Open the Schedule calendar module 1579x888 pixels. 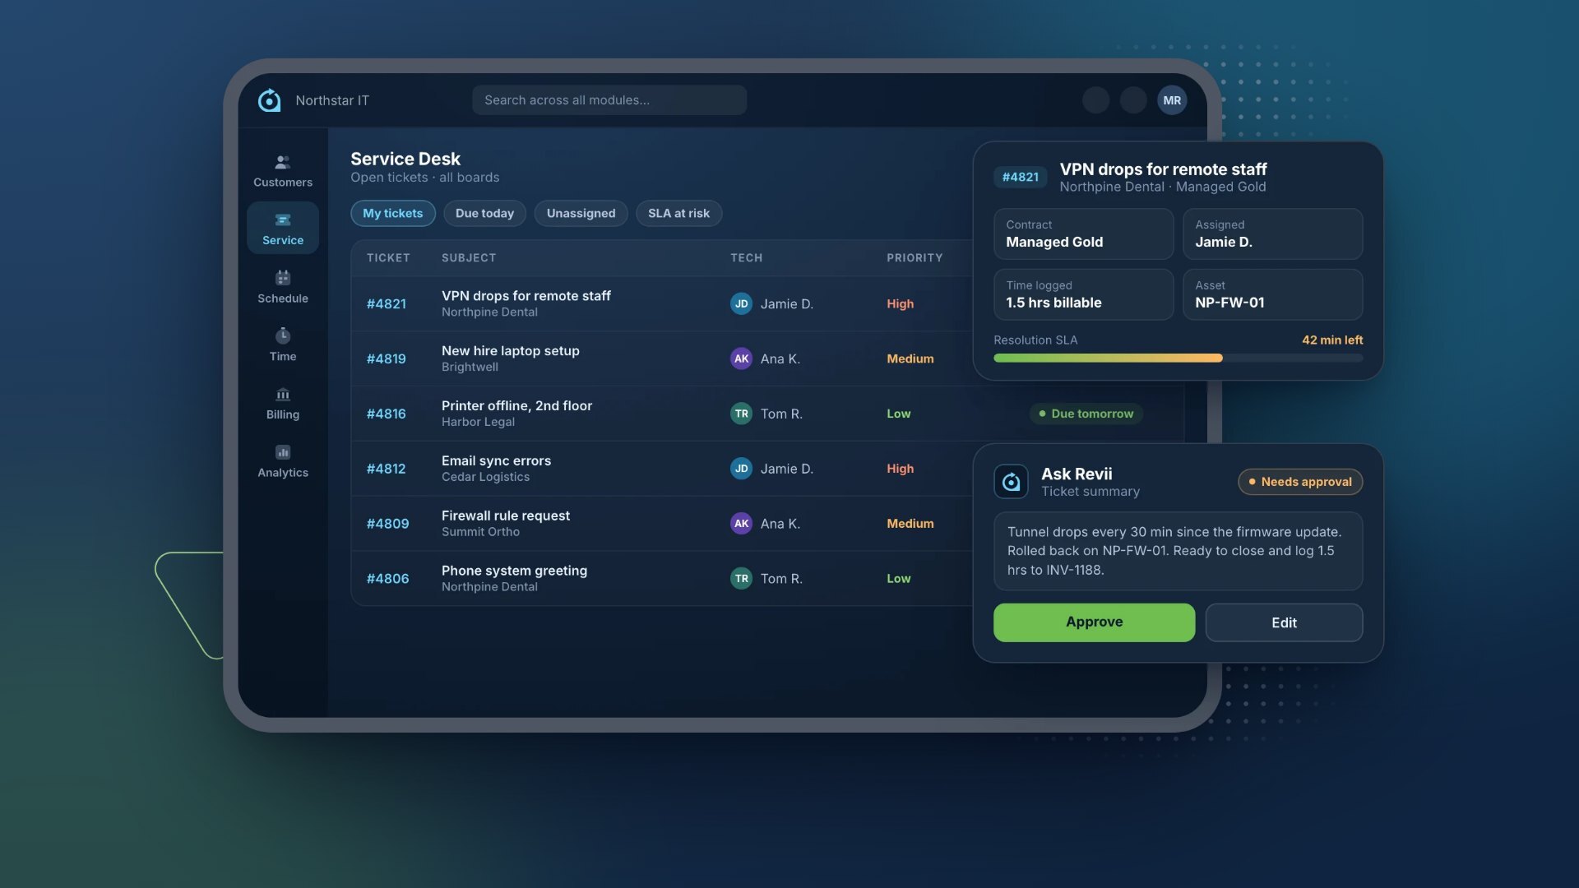(282, 287)
